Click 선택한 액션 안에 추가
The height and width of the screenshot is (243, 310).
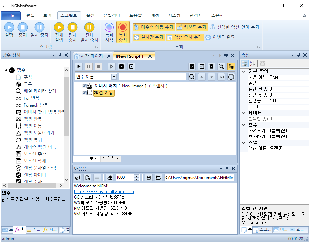click(235, 27)
